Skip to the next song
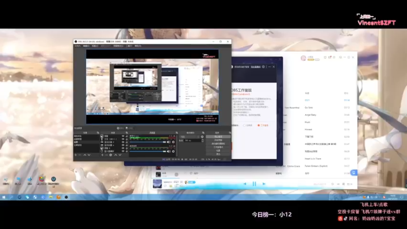The width and height of the screenshot is (407, 229). coord(264,184)
